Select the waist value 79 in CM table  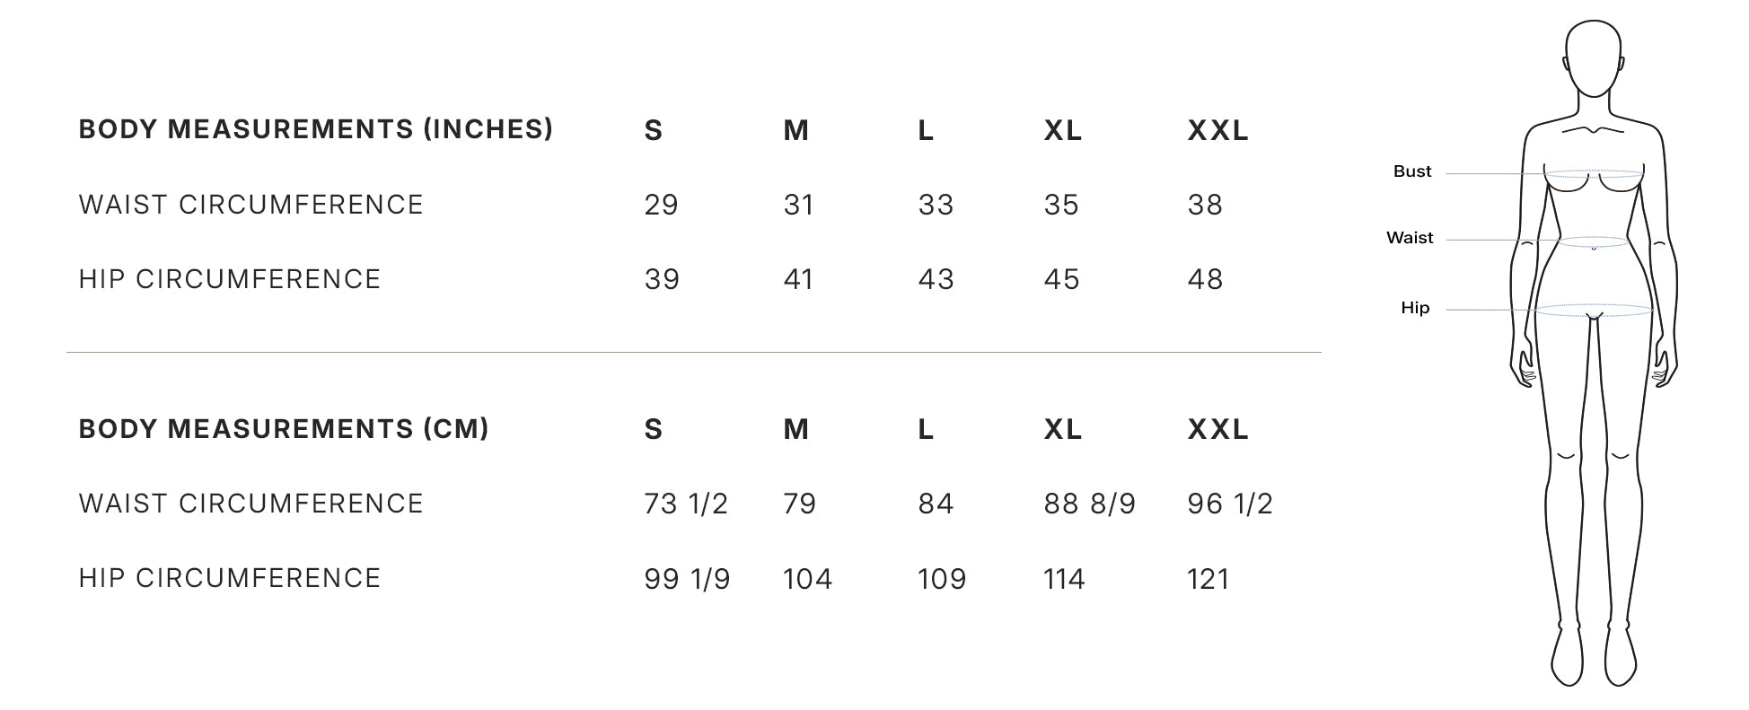click(799, 504)
